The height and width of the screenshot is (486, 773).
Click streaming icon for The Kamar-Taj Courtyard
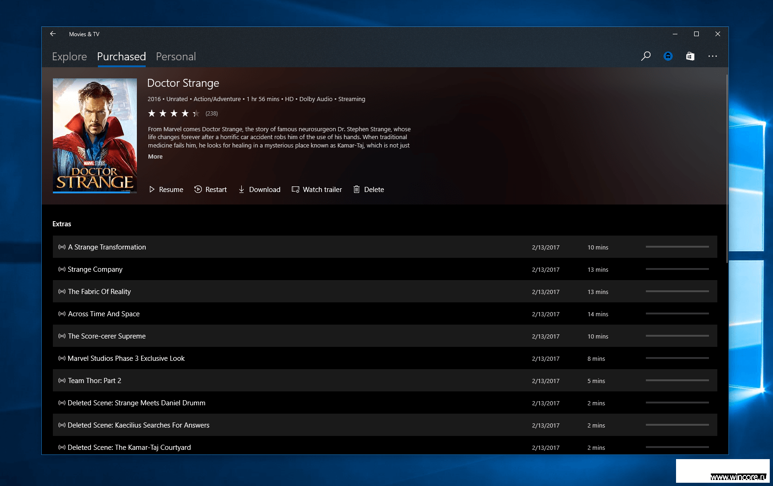62,448
